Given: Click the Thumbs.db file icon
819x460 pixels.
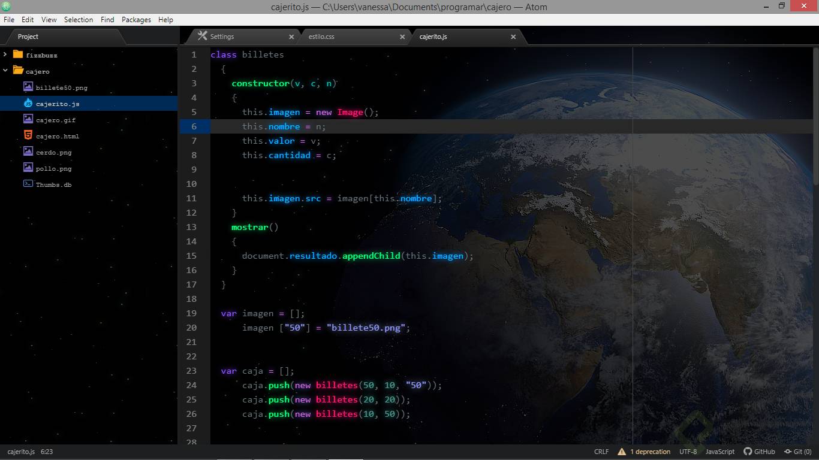Looking at the screenshot, I should [28, 184].
